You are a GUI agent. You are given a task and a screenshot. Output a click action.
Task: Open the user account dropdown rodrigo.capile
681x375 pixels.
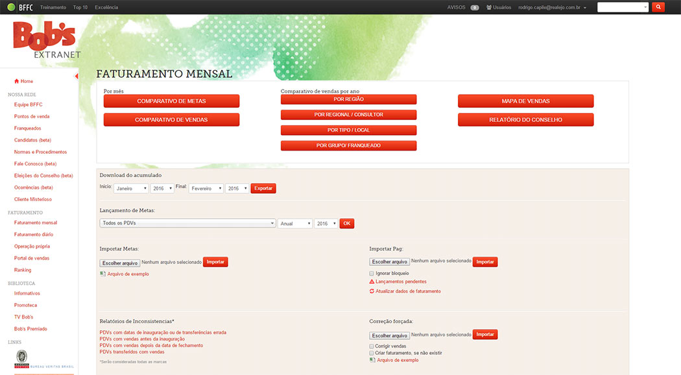(552, 7)
